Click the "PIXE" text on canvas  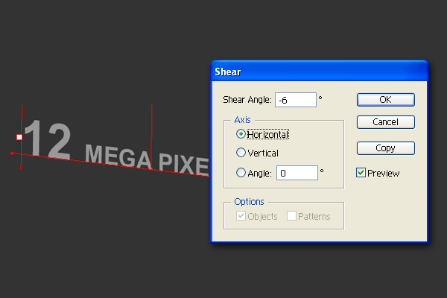(x=183, y=164)
